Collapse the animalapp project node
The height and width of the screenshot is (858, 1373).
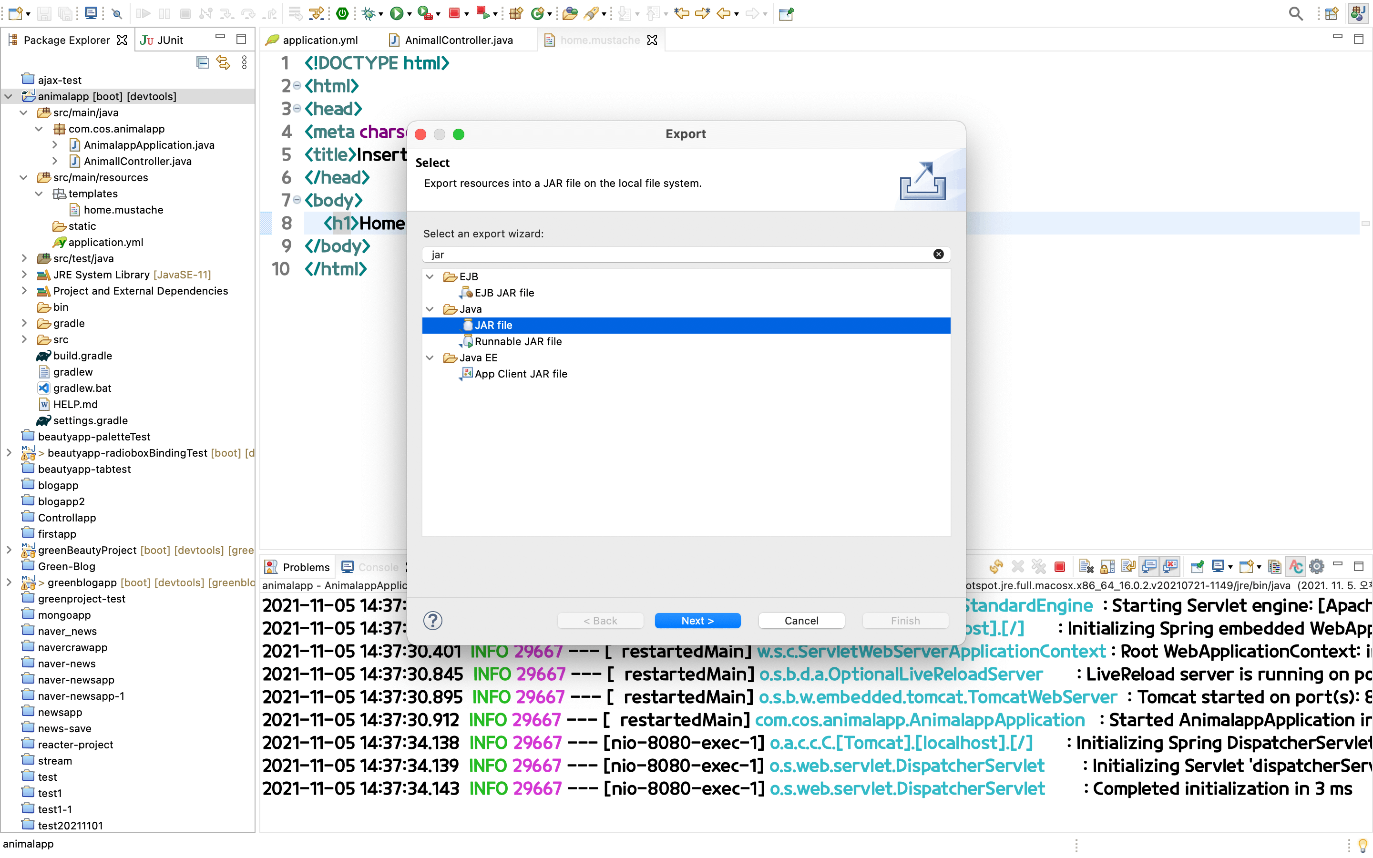pos(9,96)
